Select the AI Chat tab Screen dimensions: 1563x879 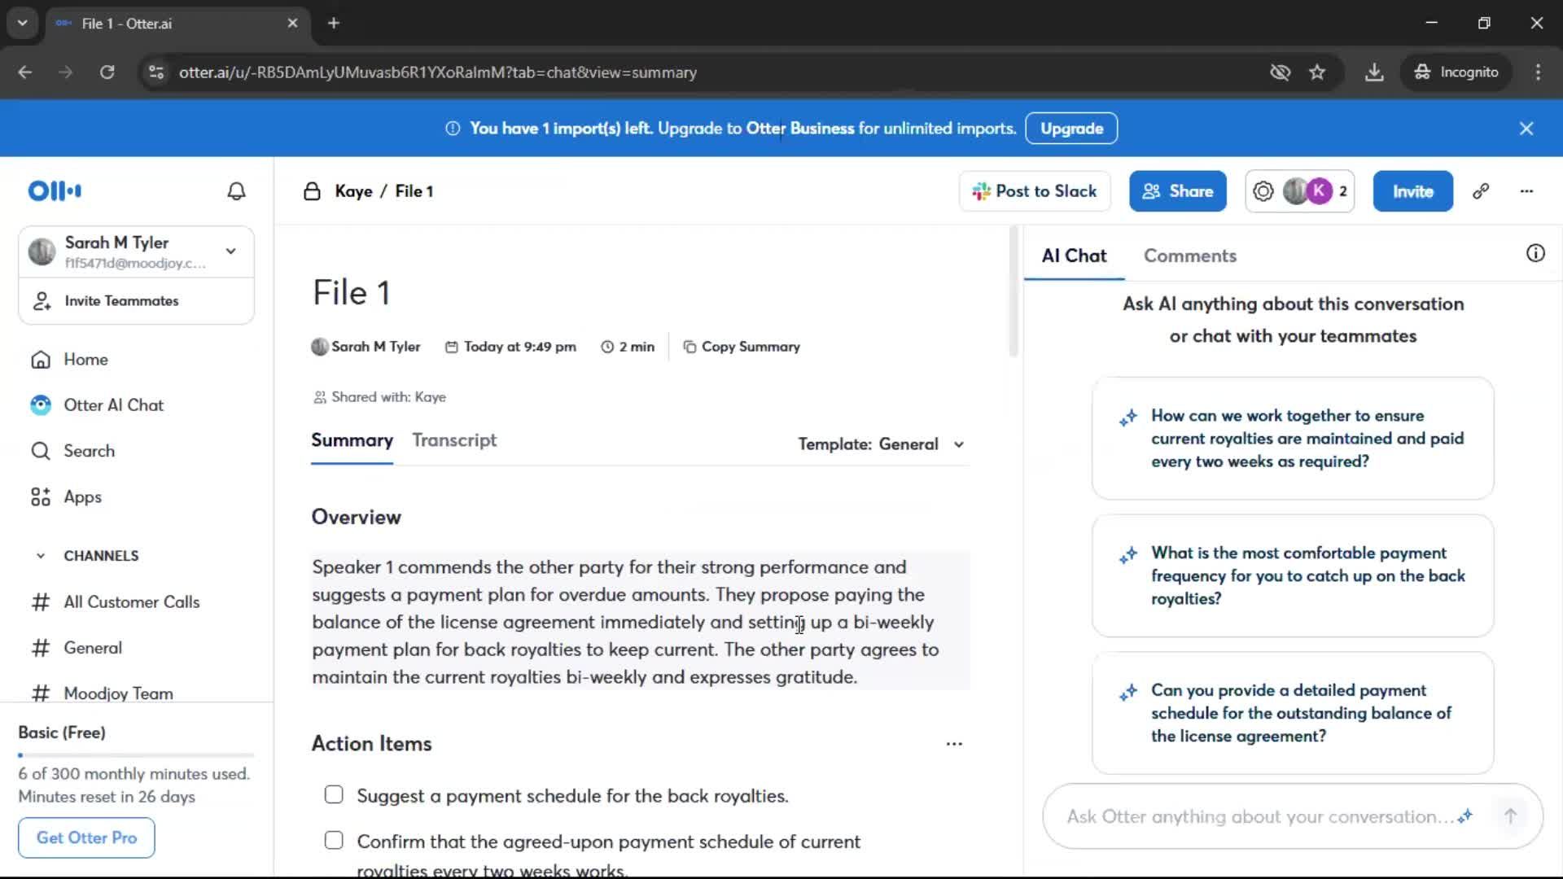tap(1074, 256)
